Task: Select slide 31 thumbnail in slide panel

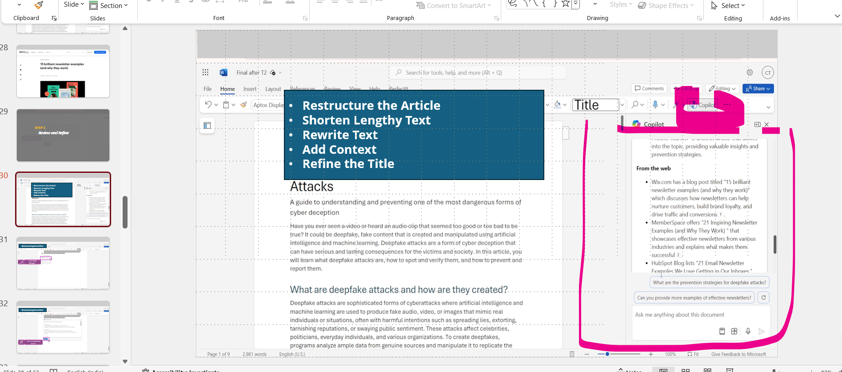Action: coord(63,263)
